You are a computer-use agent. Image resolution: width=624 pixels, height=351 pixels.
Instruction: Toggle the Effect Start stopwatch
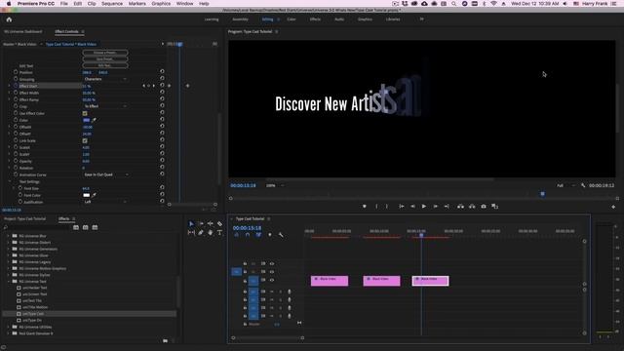coord(16,86)
